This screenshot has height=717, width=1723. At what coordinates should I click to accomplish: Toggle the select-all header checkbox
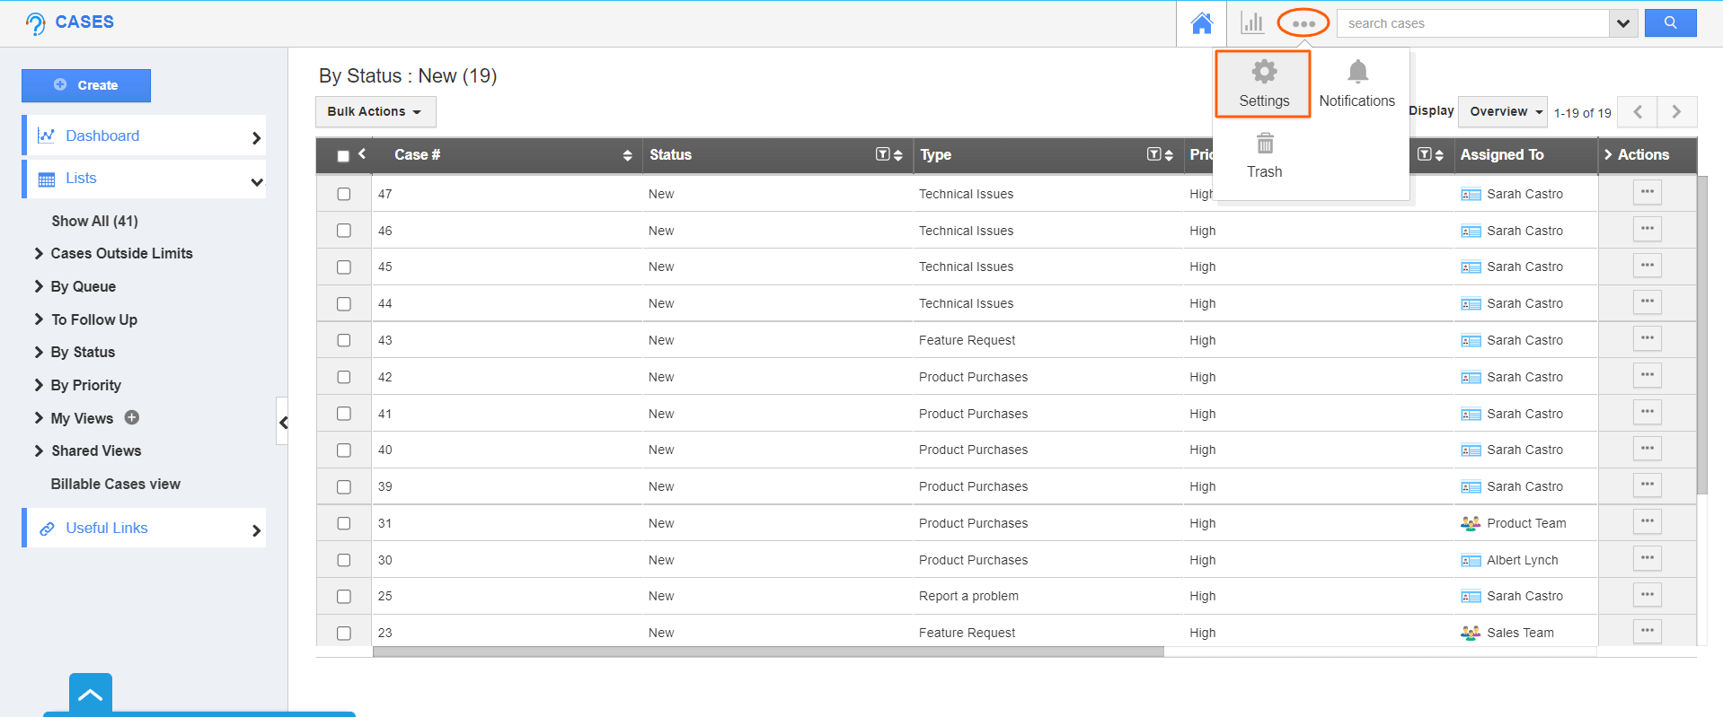pos(343,156)
